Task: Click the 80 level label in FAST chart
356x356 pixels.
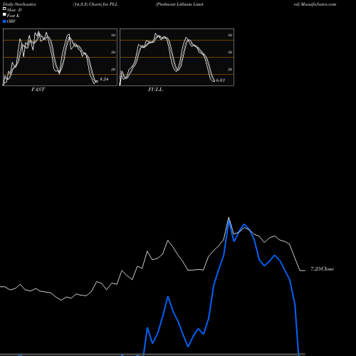Action: [x=113, y=35]
